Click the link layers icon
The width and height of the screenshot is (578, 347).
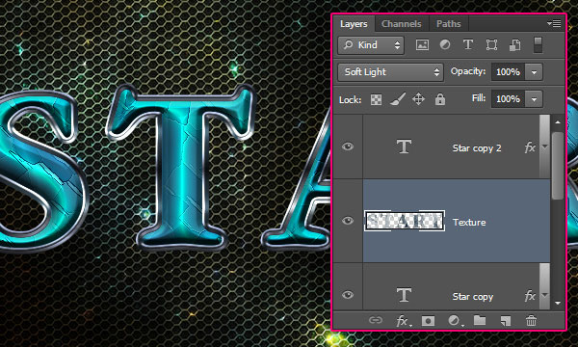pyautogui.click(x=376, y=320)
